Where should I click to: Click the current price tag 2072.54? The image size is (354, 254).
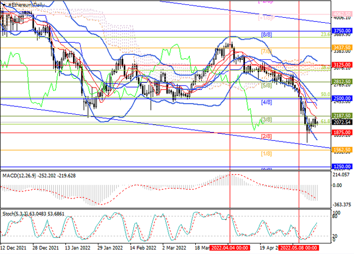tap(342, 121)
